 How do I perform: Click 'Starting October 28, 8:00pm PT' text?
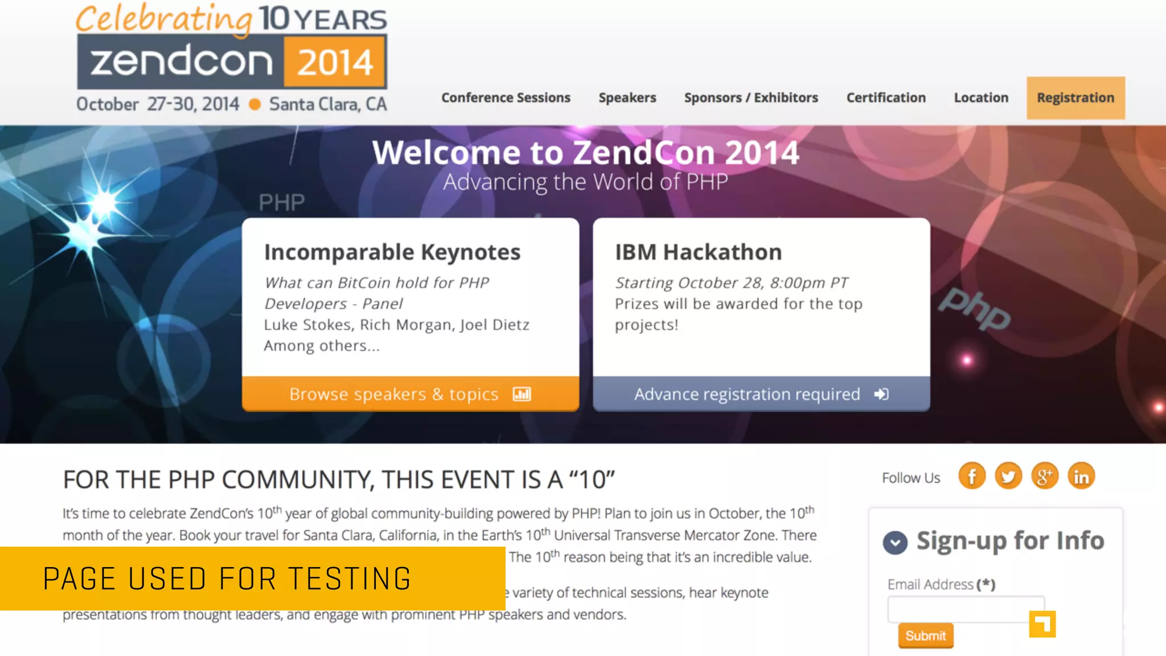pos(732,283)
